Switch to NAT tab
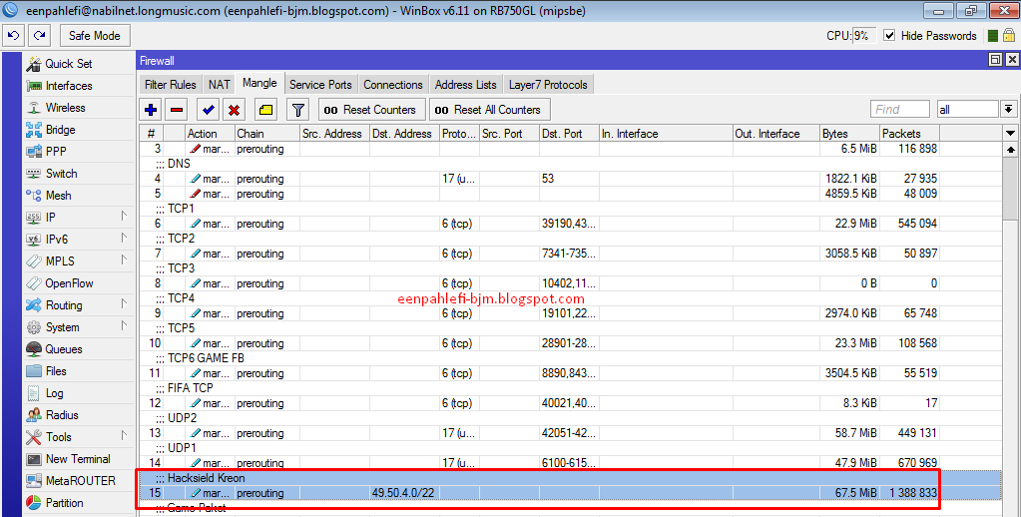This screenshot has width=1021, height=517. (x=220, y=85)
